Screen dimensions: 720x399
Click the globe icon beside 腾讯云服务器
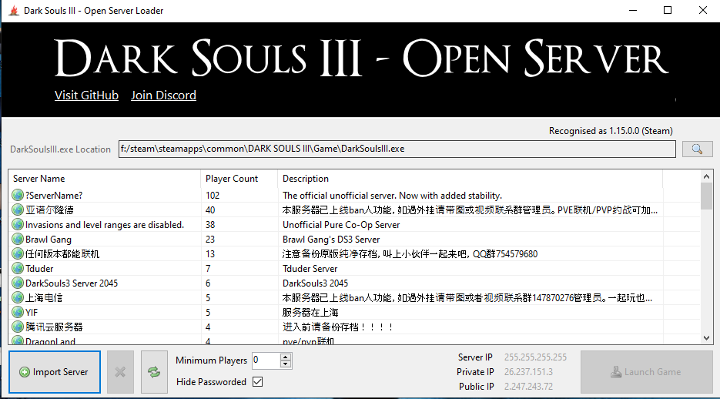[18, 327]
